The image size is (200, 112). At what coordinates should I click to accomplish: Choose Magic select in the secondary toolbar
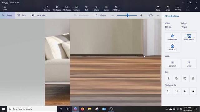[39, 15]
